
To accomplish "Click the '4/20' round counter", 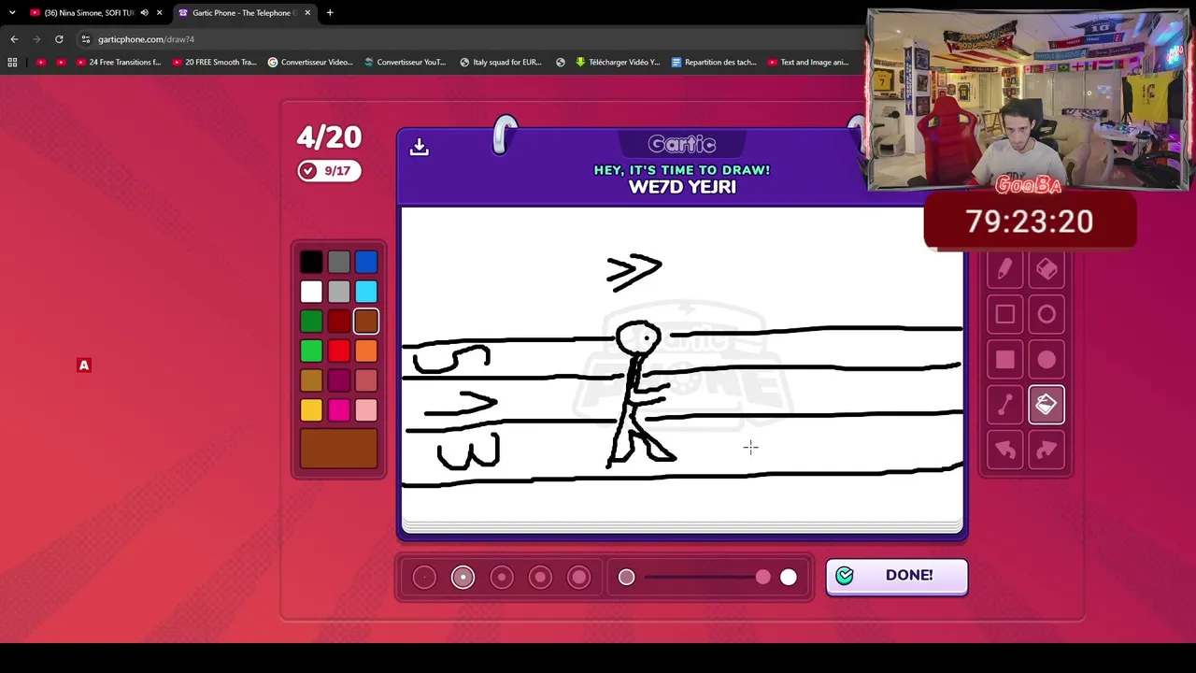I will click(x=329, y=137).
